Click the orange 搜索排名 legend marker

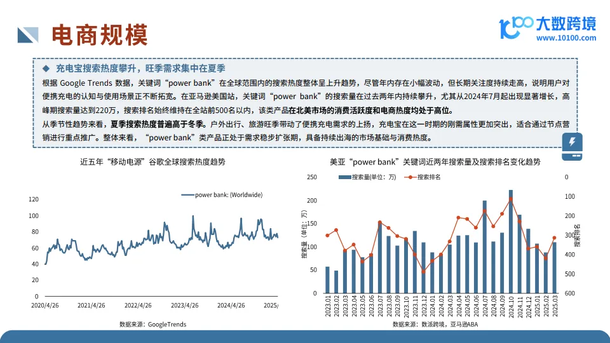[410, 177]
